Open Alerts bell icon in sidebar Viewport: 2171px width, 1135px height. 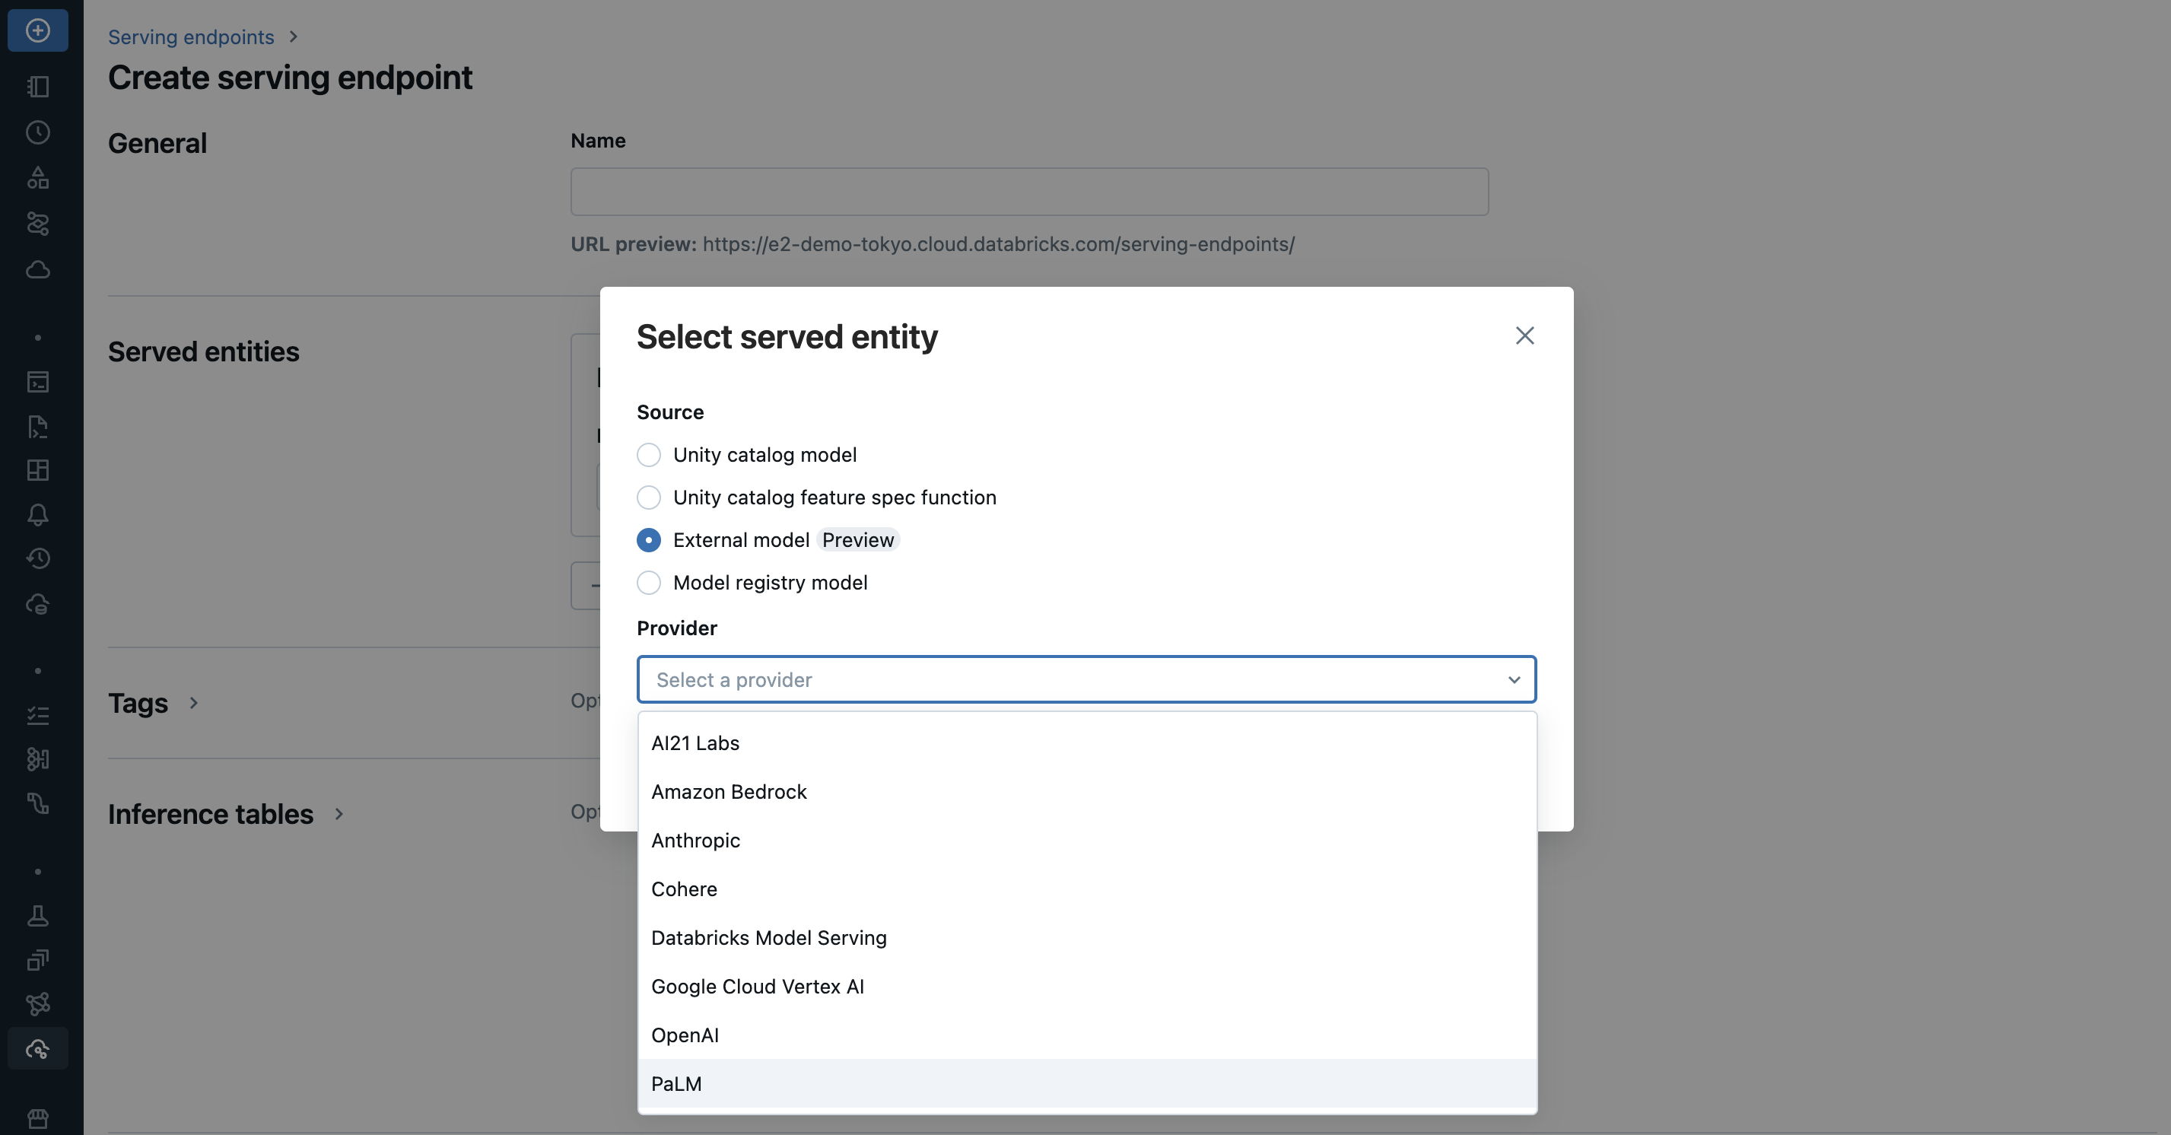[38, 515]
